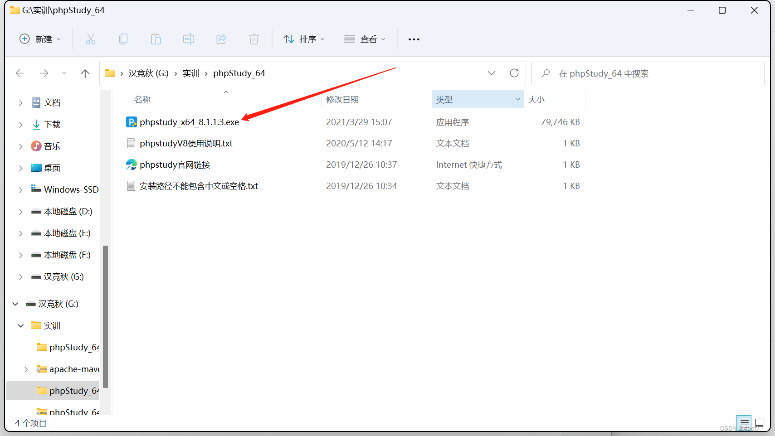Sort by the 大小 column header
This screenshot has height=436, width=775.
tap(536, 99)
